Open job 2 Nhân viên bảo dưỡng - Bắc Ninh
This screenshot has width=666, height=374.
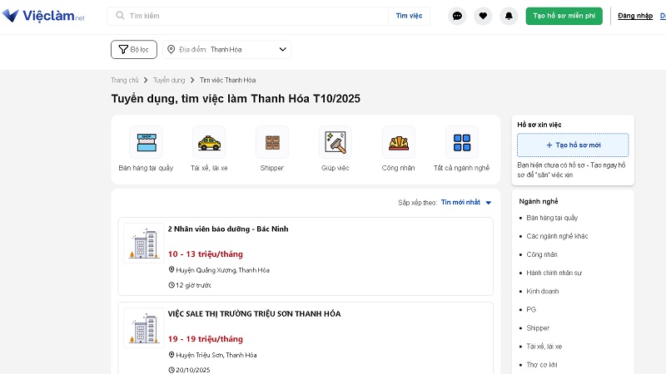pos(228,229)
